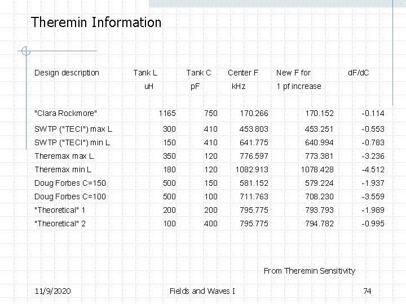This screenshot has width=406, height=304.
Task: Click the 'pF' unit label
Action: pos(195,86)
